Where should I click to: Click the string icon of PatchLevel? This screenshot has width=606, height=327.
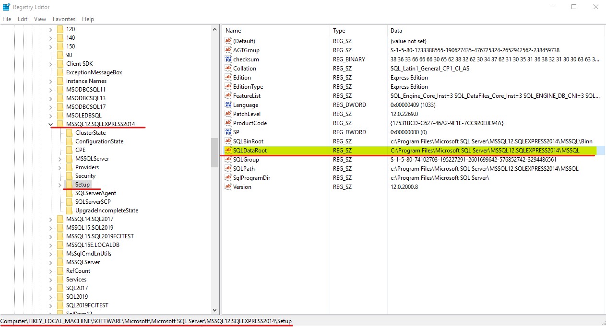(228, 114)
